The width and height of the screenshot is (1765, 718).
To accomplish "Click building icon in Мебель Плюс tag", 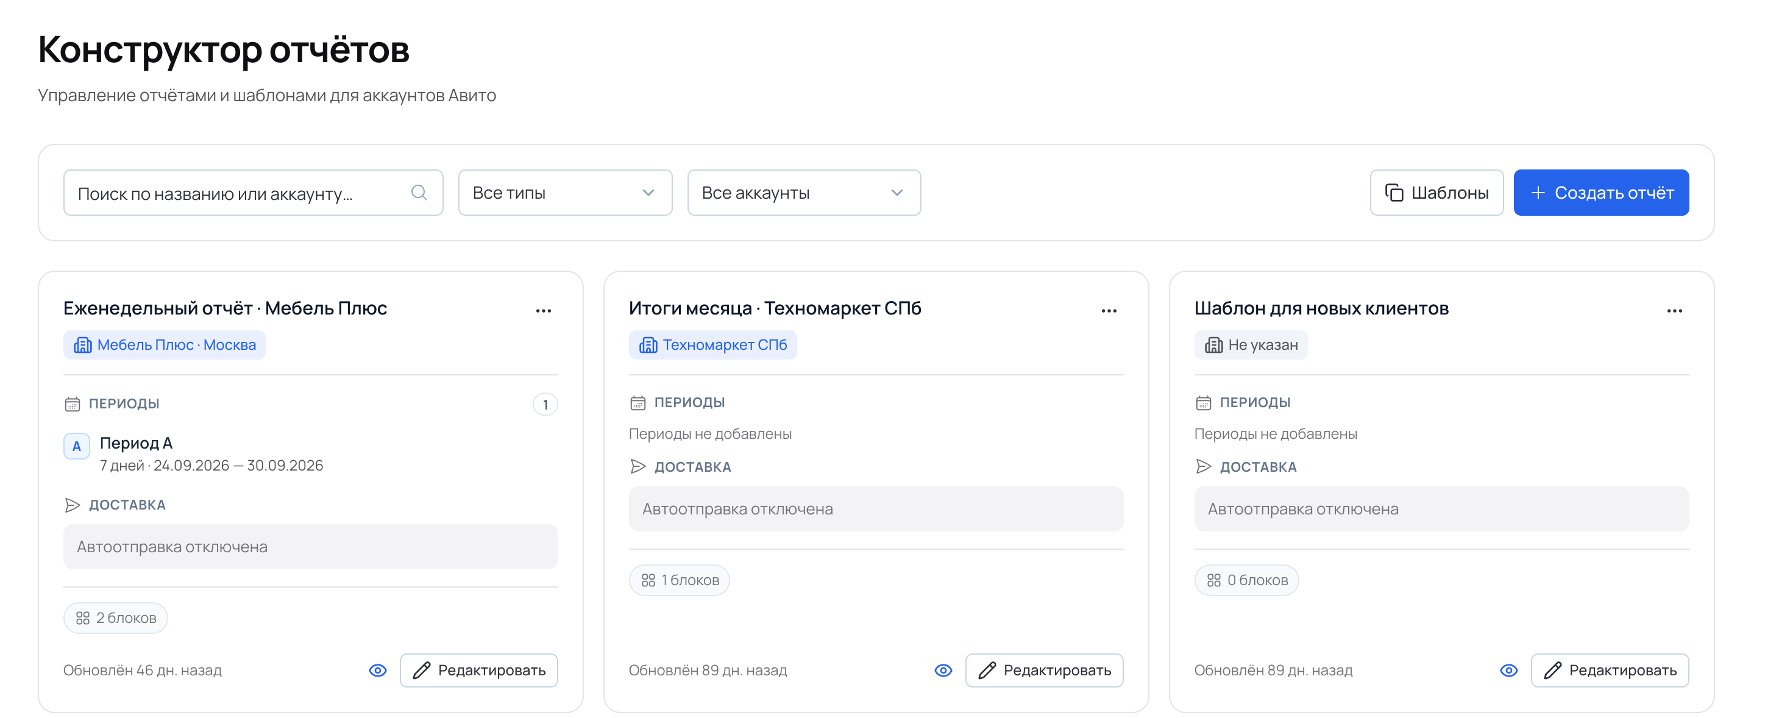I will coord(82,344).
